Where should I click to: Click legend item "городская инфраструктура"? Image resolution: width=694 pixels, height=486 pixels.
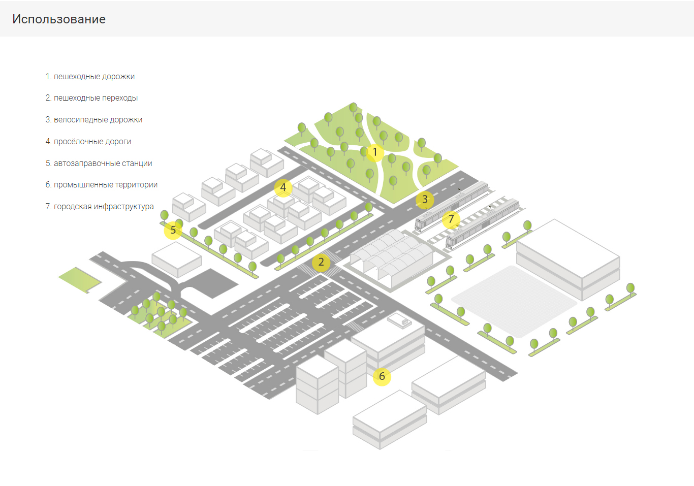coord(99,207)
